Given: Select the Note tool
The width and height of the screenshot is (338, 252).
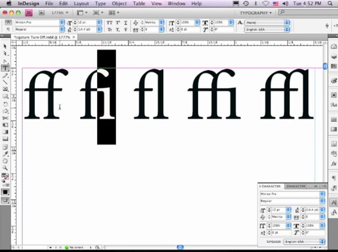Looking at the screenshot, I should (5, 147).
